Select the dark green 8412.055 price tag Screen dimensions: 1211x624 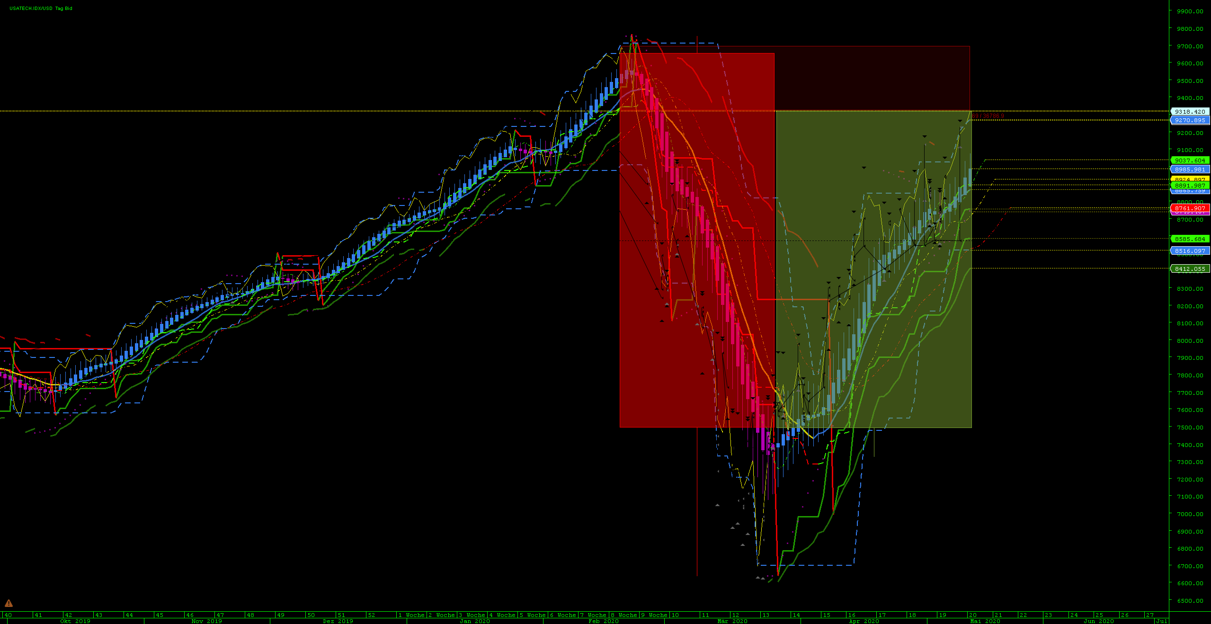1190,269
